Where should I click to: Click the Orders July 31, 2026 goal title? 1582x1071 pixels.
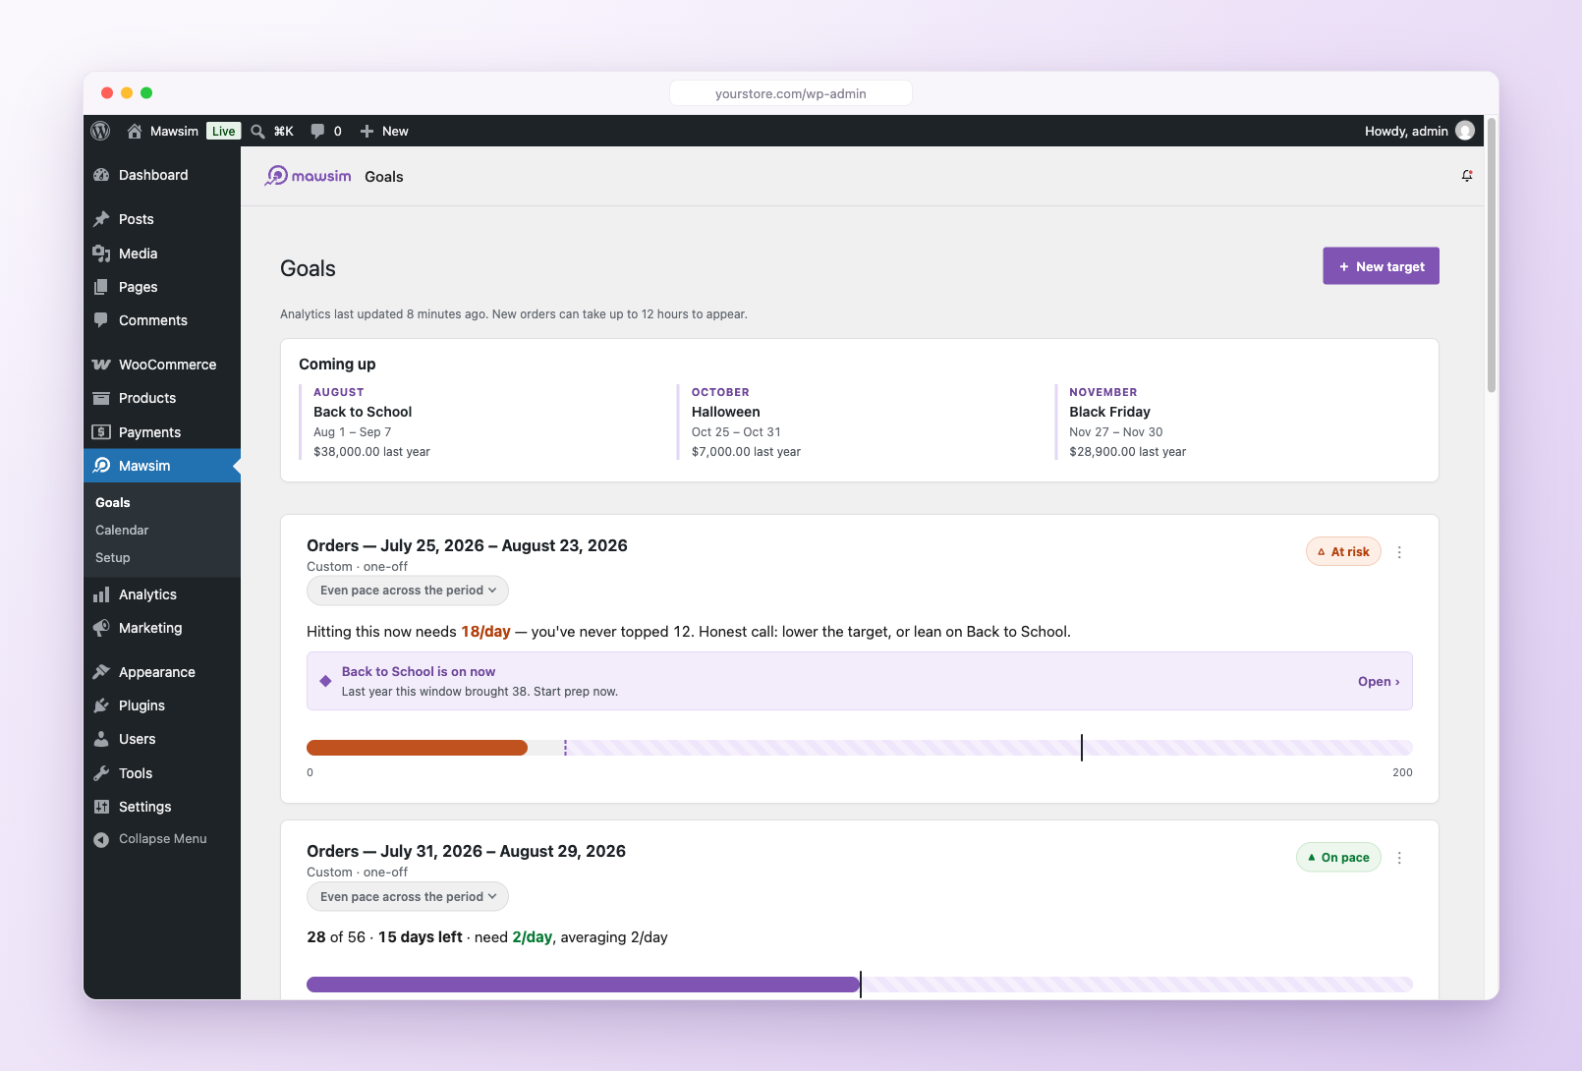click(x=466, y=851)
